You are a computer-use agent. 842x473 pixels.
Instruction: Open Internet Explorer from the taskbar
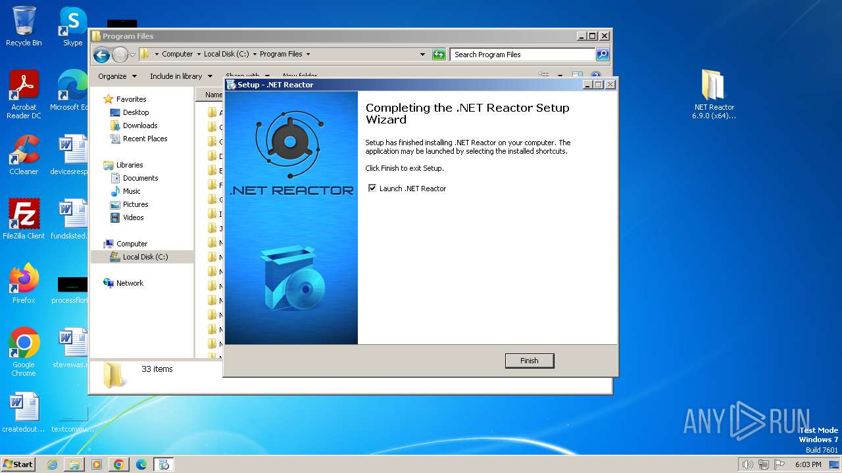pyautogui.click(x=52, y=464)
